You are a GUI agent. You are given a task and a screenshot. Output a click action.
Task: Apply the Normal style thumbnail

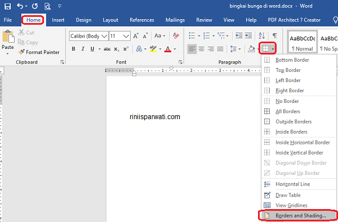(302, 42)
